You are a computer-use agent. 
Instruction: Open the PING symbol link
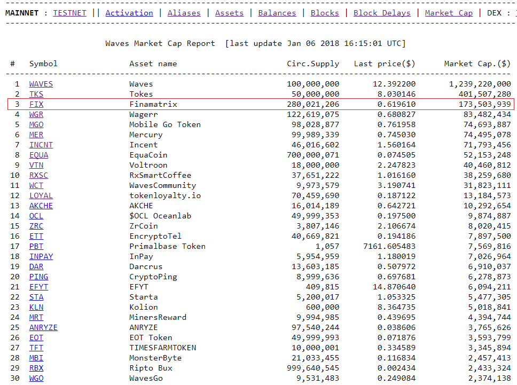38,277
